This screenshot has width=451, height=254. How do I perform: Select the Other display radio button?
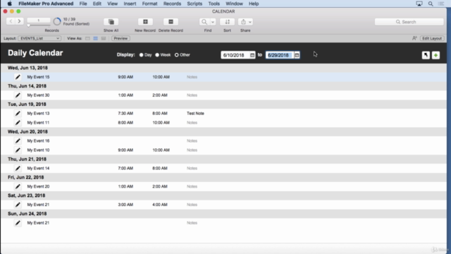point(177,55)
